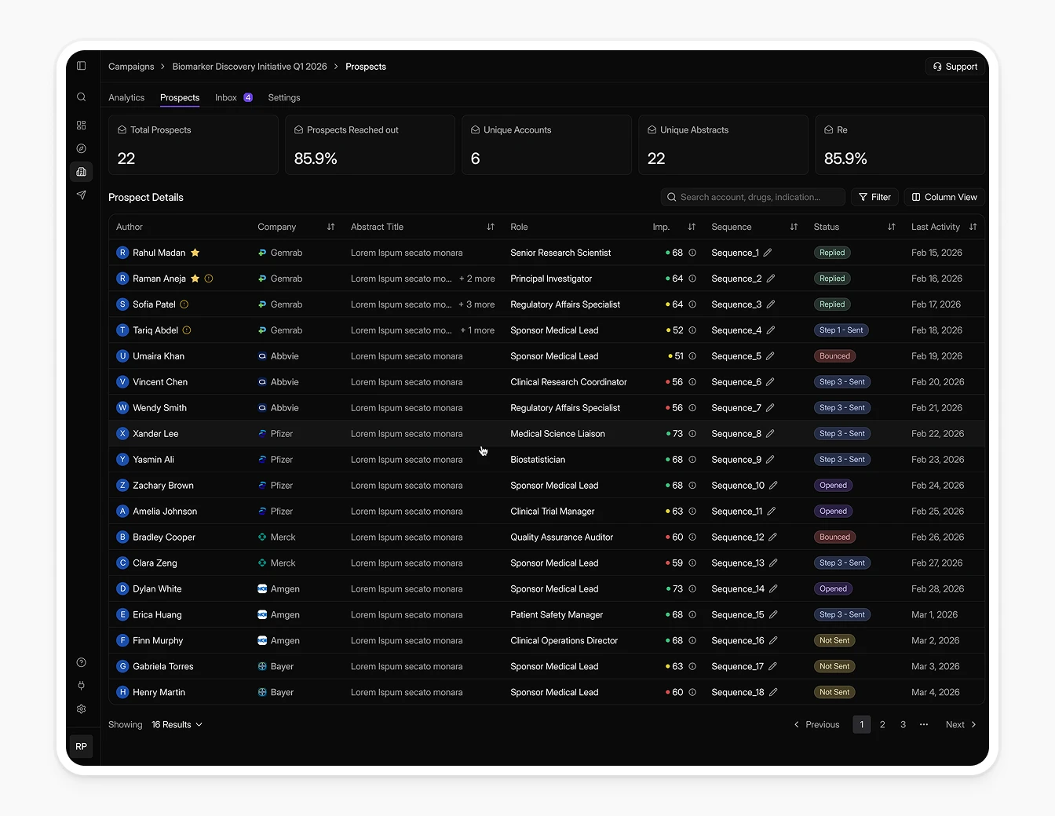
Task: Expand the 16 Results page size dropdown
Action: click(177, 725)
